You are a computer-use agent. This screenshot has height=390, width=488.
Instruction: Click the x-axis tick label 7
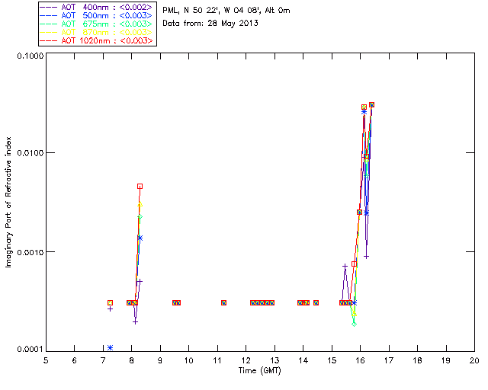pos(103,360)
